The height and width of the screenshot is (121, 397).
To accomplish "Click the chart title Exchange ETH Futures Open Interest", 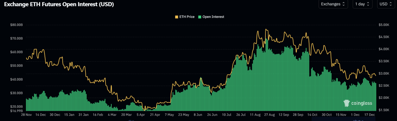I will [59, 4].
